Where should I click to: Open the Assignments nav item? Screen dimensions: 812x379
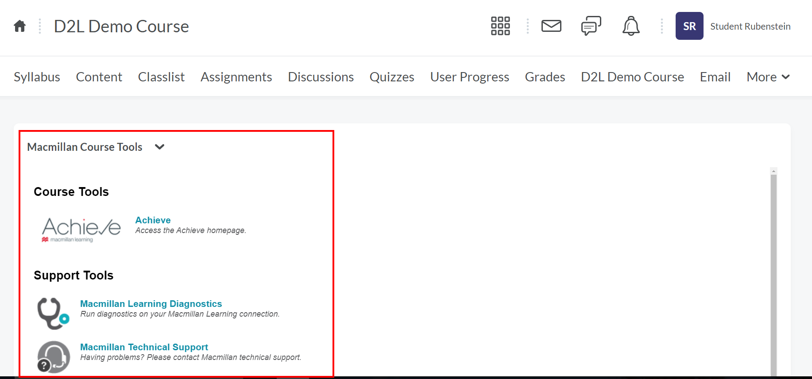pos(236,77)
